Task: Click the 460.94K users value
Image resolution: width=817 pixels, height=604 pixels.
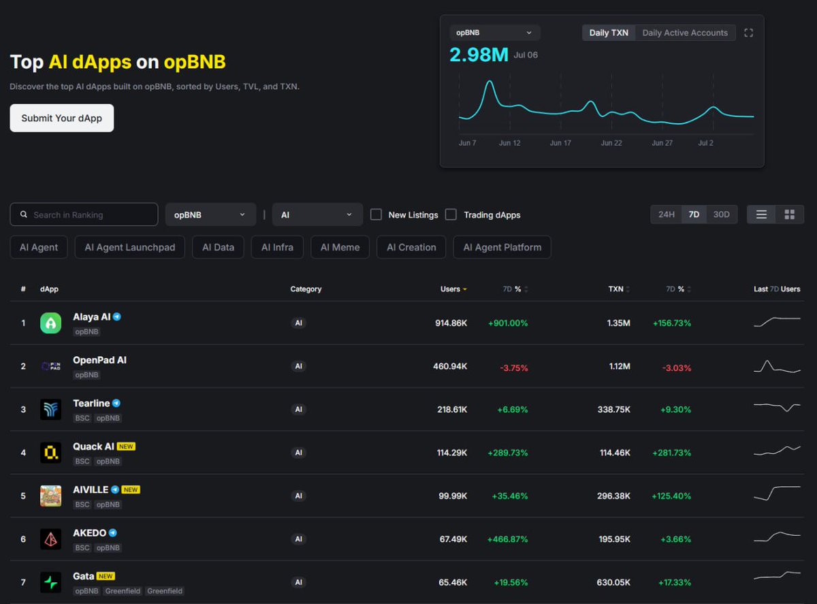Action: [450, 366]
